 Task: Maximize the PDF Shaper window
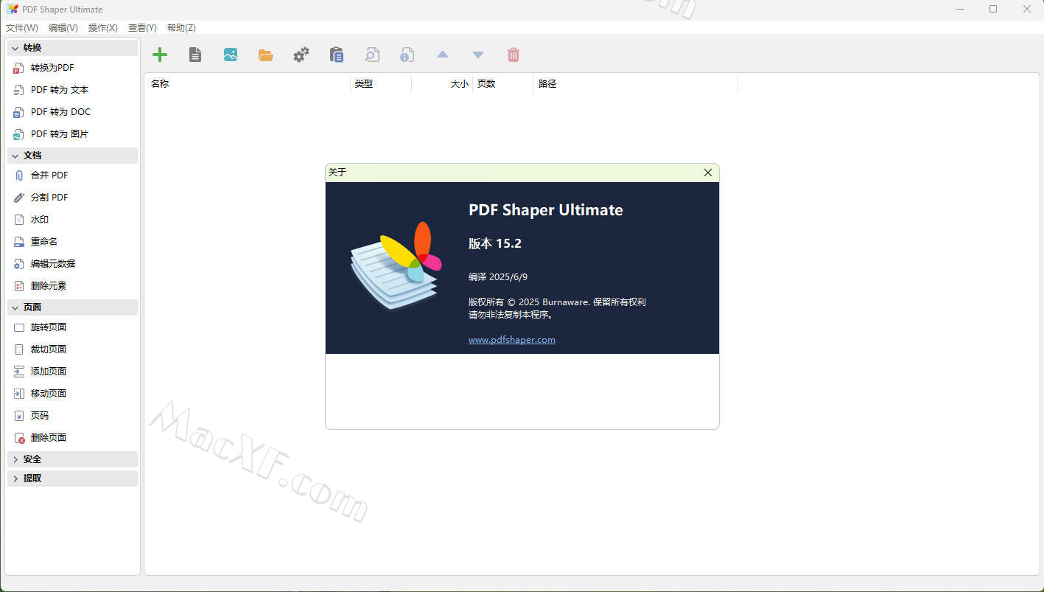pos(993,10)
